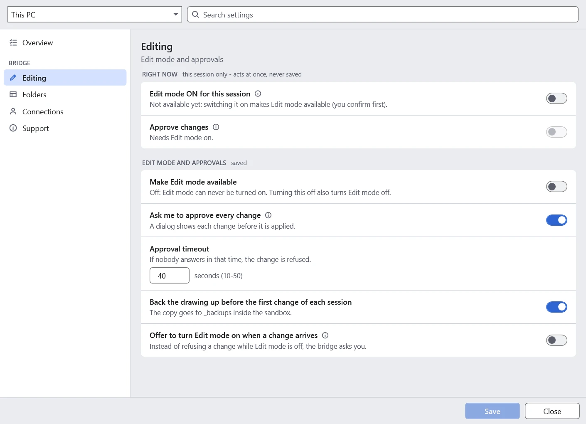
Task: Open info icon beside Ask me to approve
Action: point(268,215)
